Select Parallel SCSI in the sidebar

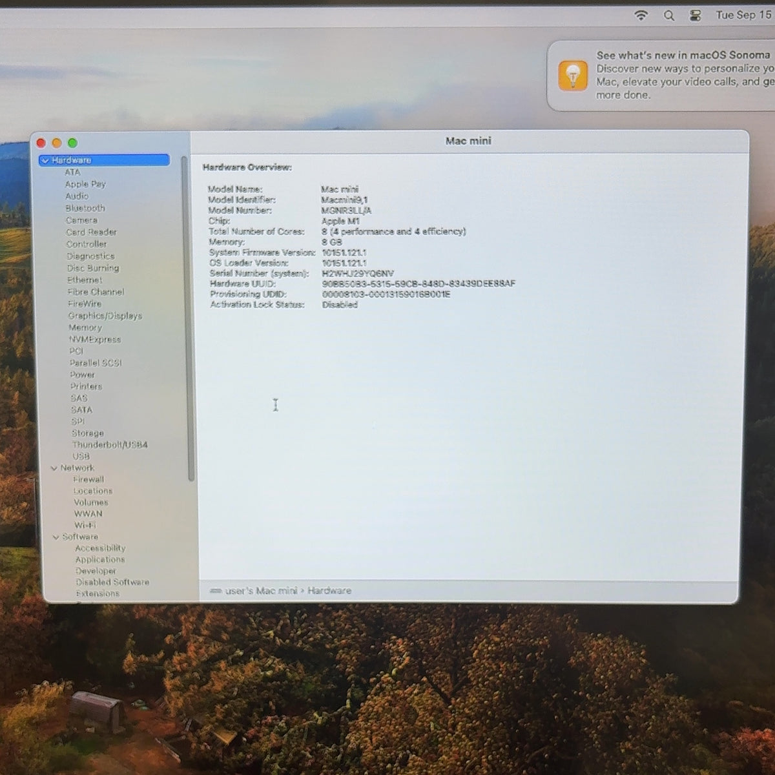point(96,363)
